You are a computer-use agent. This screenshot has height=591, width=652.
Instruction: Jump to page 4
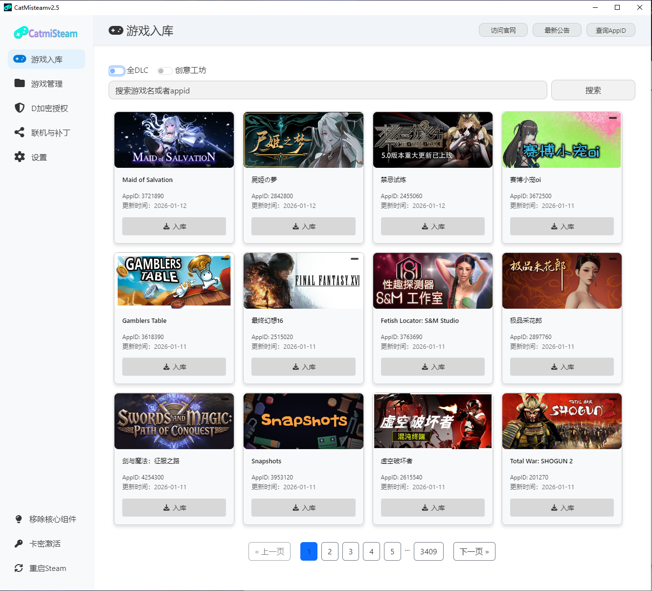click(371, 551)
